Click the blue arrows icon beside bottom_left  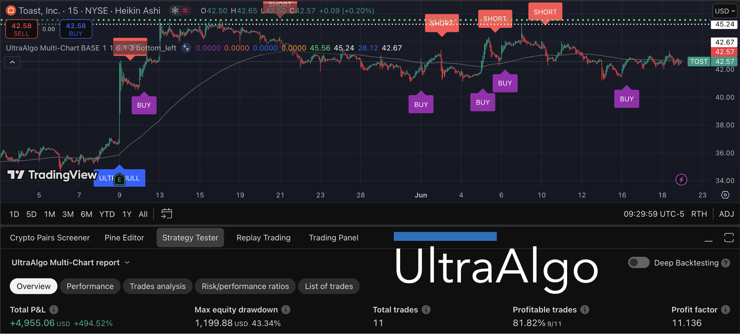[186, 48]
